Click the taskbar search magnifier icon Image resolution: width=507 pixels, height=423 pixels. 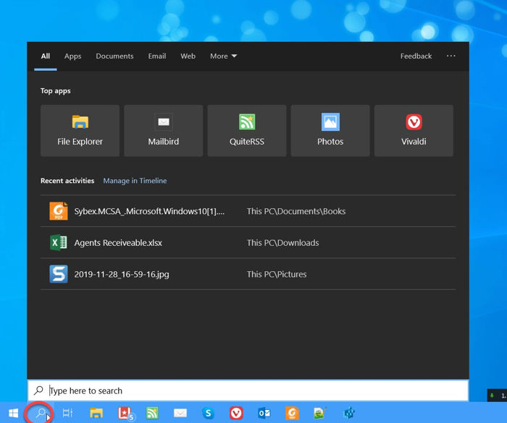(41, 413)
